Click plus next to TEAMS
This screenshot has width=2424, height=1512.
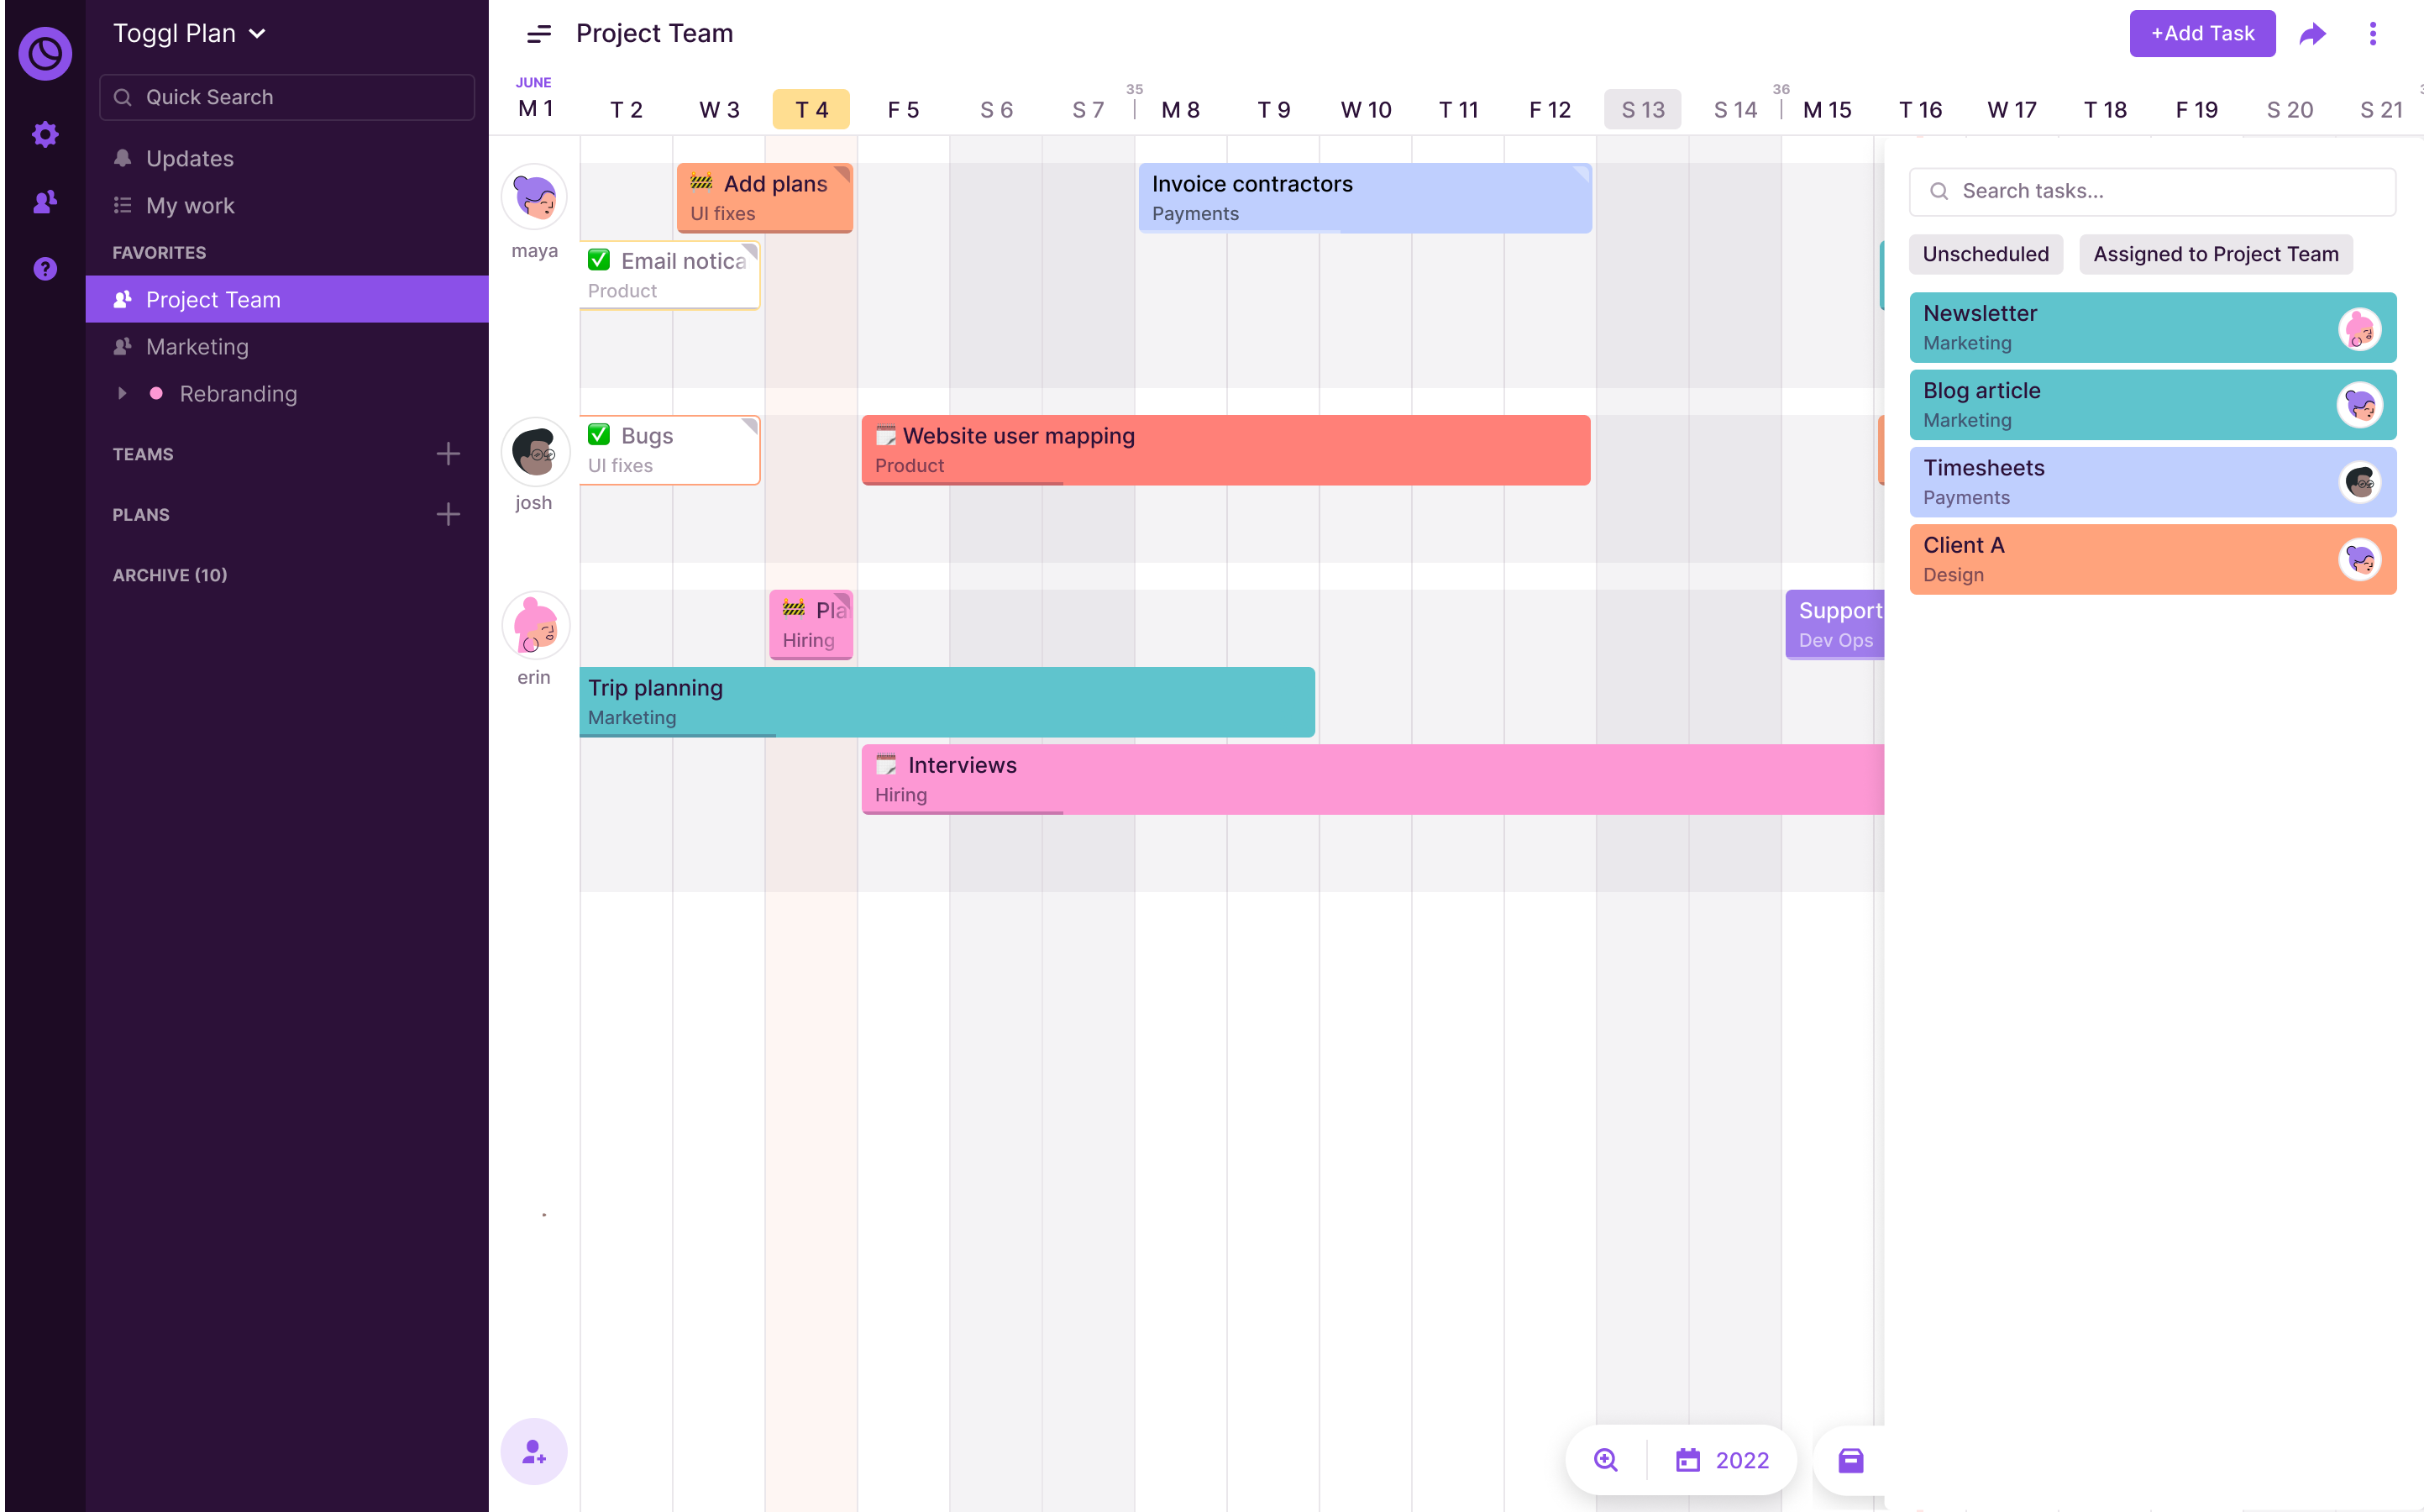(448, 454)
